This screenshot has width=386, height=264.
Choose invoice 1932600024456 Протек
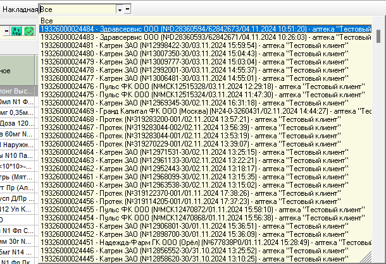pos(205,201)
